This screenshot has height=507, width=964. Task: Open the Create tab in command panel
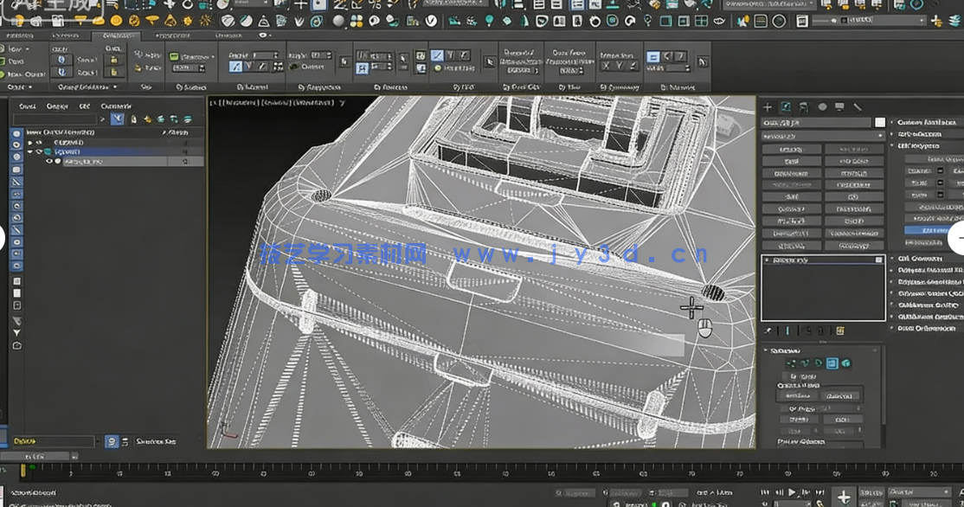point(768,107)
